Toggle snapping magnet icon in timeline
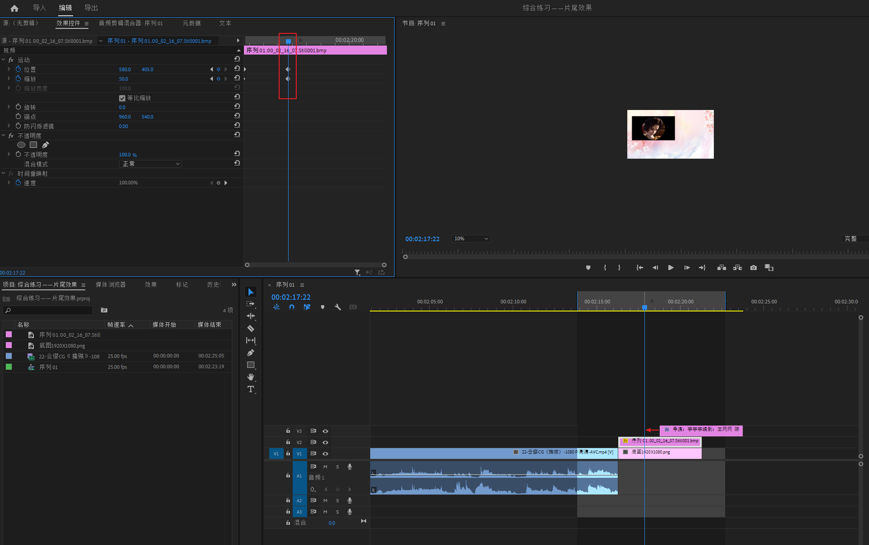This screenshot has height=545, width=869. click(x=292, y=307)
